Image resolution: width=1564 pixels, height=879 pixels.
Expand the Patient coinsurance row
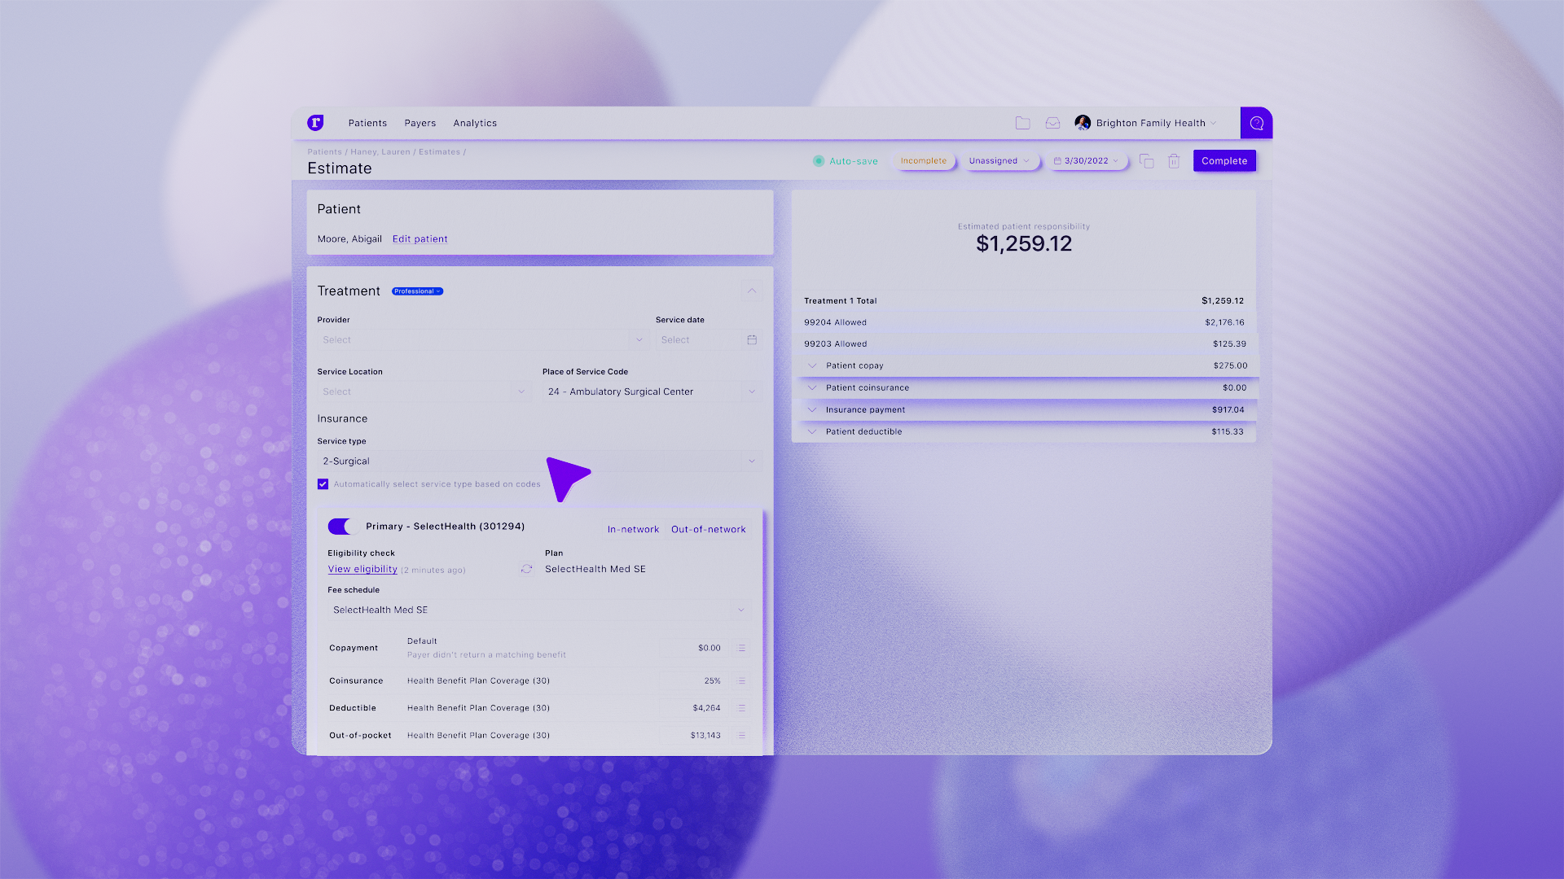click(811, 387)
